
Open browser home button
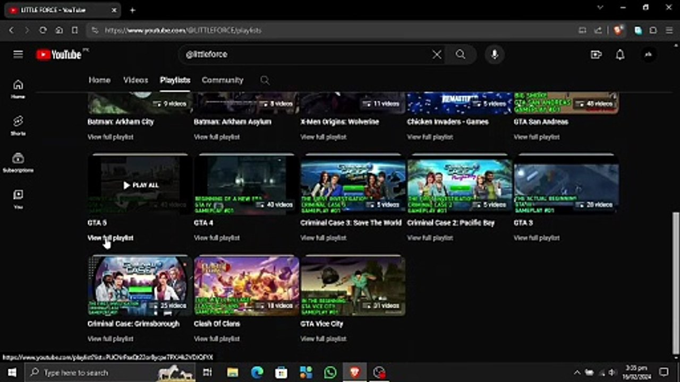coord(59,30)
